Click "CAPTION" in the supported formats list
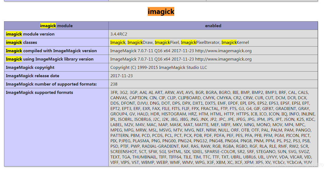Viewport: 326px width, 170px height. [x=138, y=98]
